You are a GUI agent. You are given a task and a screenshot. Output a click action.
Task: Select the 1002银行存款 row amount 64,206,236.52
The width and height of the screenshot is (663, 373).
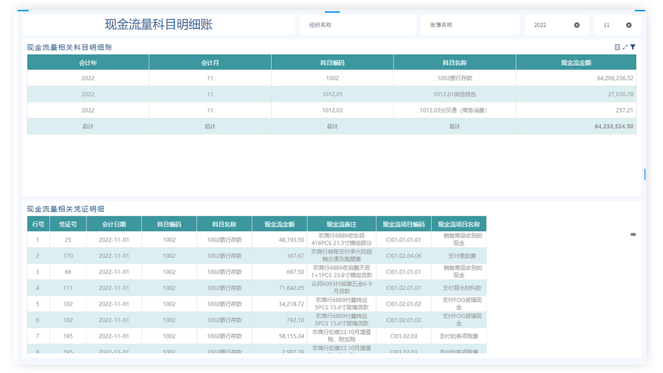576,78
